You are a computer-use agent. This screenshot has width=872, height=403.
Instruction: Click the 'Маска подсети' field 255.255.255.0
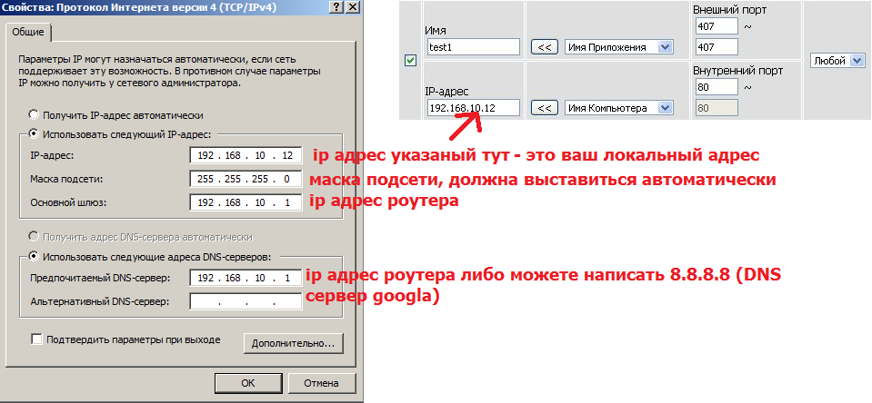(x=246, y=179)
